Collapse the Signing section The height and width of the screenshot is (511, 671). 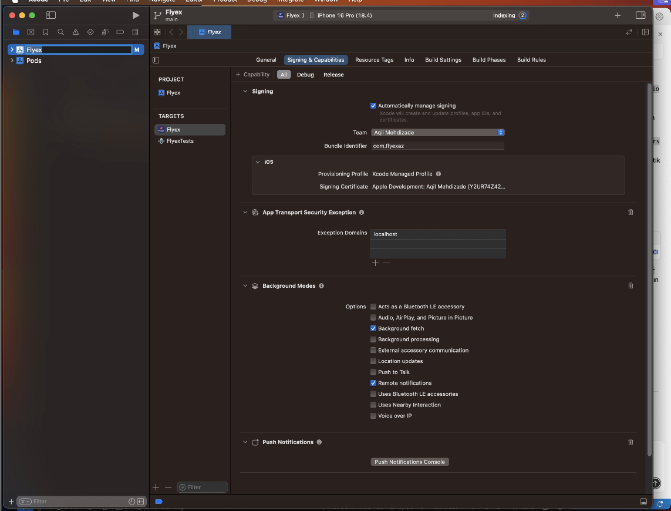[245, 92]
